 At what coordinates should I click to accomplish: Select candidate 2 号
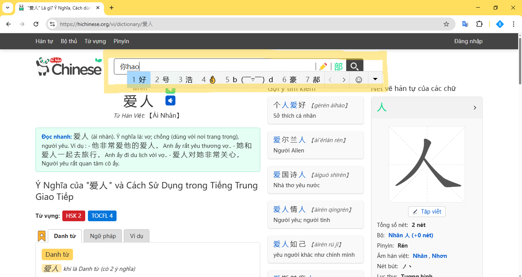pyautogui.click(x=162, y=79)
